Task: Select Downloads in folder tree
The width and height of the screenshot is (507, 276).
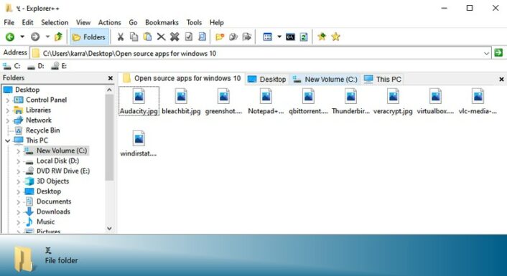Action: point(53,211)
